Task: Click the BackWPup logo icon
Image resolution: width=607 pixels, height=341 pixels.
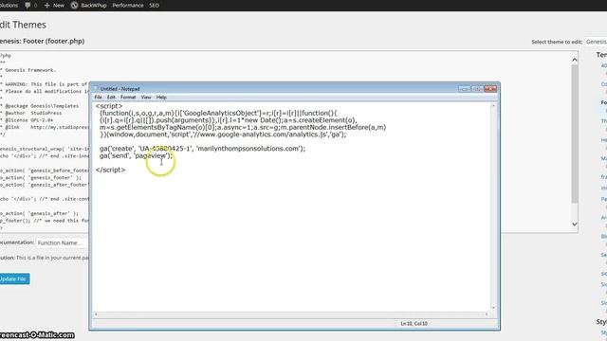Action: 74,6
